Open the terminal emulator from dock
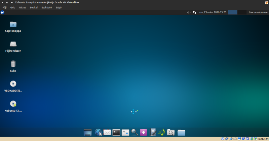 (116, 132)
